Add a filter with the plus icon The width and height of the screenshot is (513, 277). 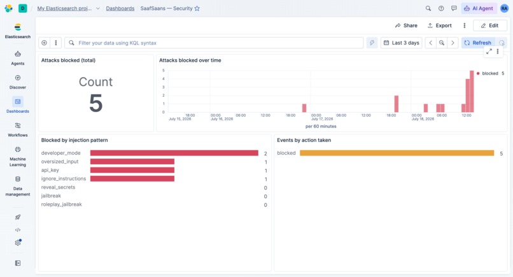[44, 43]
